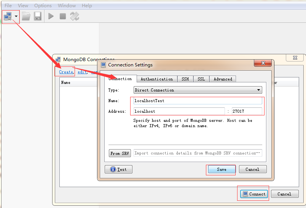Image resolution: width=306 pixels, height=208 pixels.
Task: Expand the connections icon dropdown arrow
Action: tap(16, 16)
